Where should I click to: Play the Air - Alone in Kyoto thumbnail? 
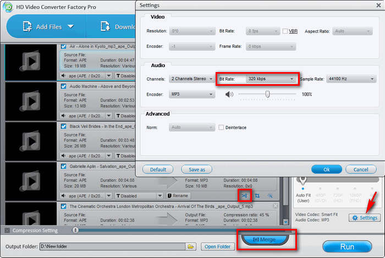31,61
